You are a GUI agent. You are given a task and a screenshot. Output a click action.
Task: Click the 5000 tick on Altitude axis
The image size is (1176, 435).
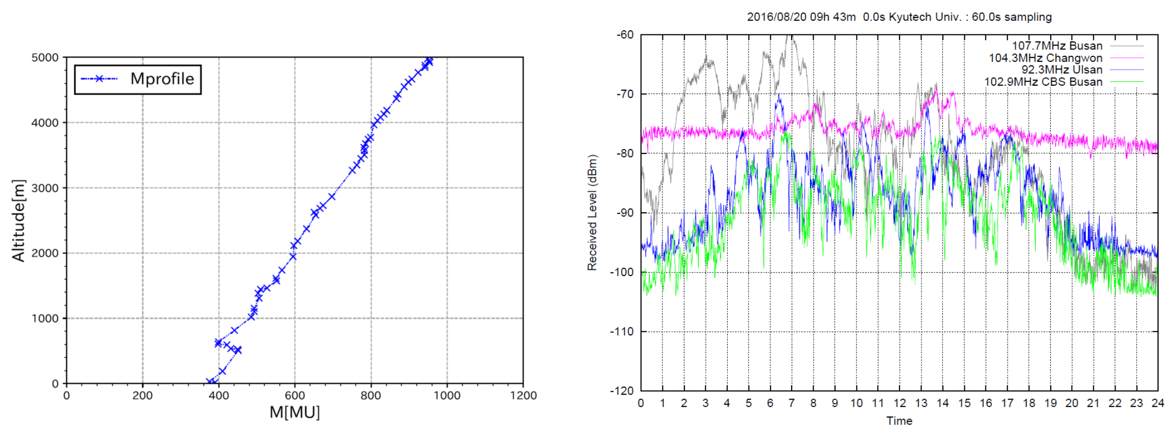coord(45,58)
